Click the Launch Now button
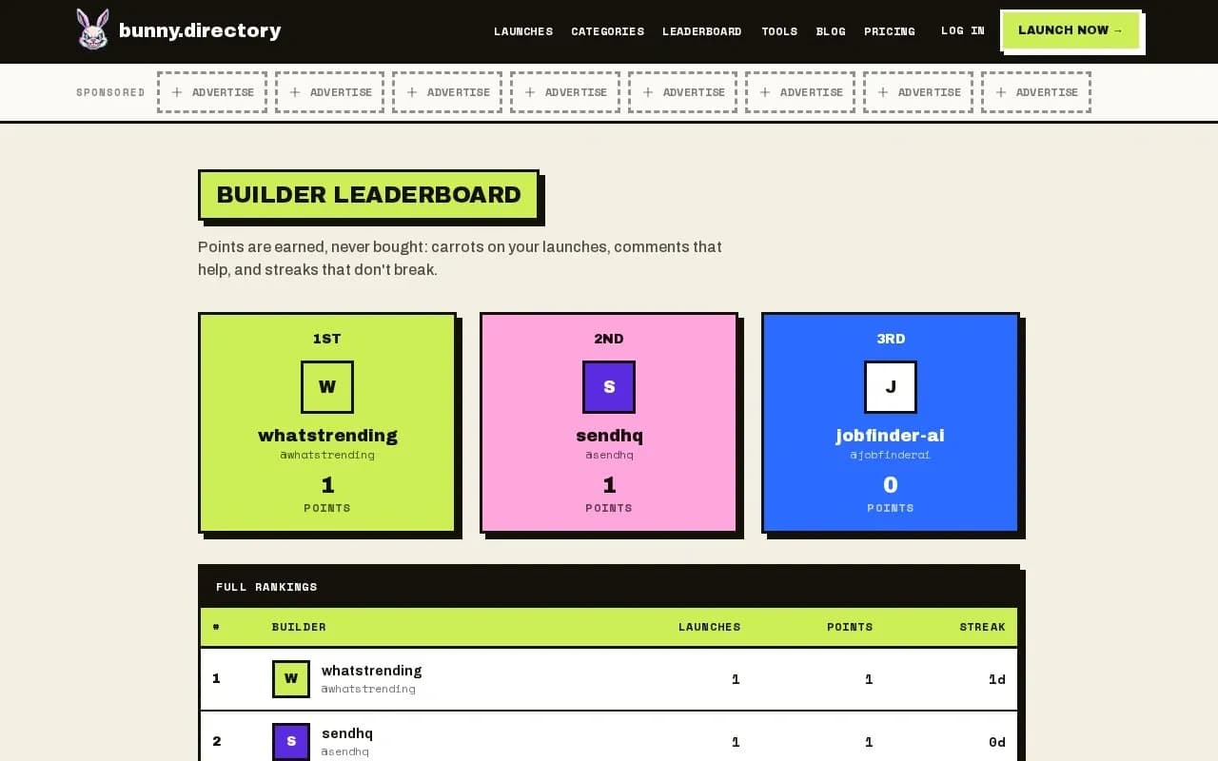Image resolution: width=1218 pixels, height=761 pixels. [x=1071, y=30]
